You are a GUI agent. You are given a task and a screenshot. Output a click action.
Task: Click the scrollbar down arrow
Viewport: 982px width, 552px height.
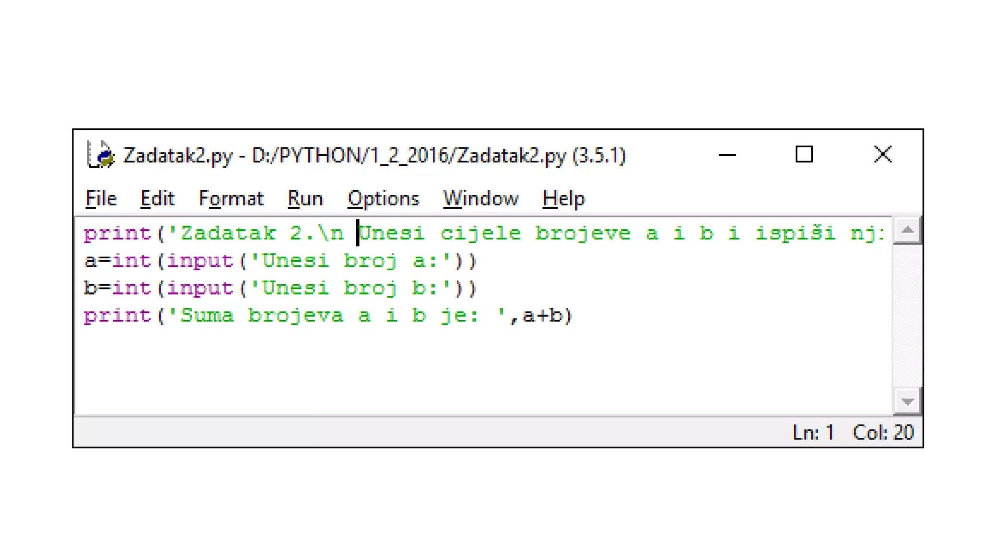coord(907,401)
